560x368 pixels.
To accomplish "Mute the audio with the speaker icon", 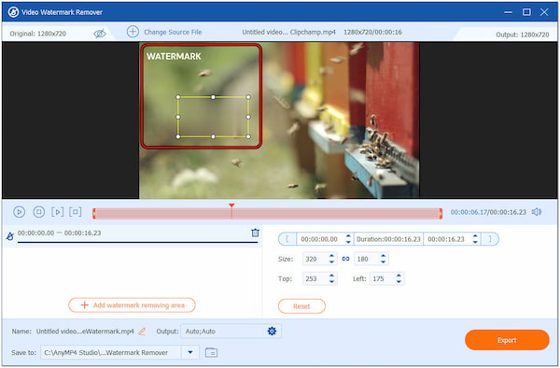I will pos(537,212).
